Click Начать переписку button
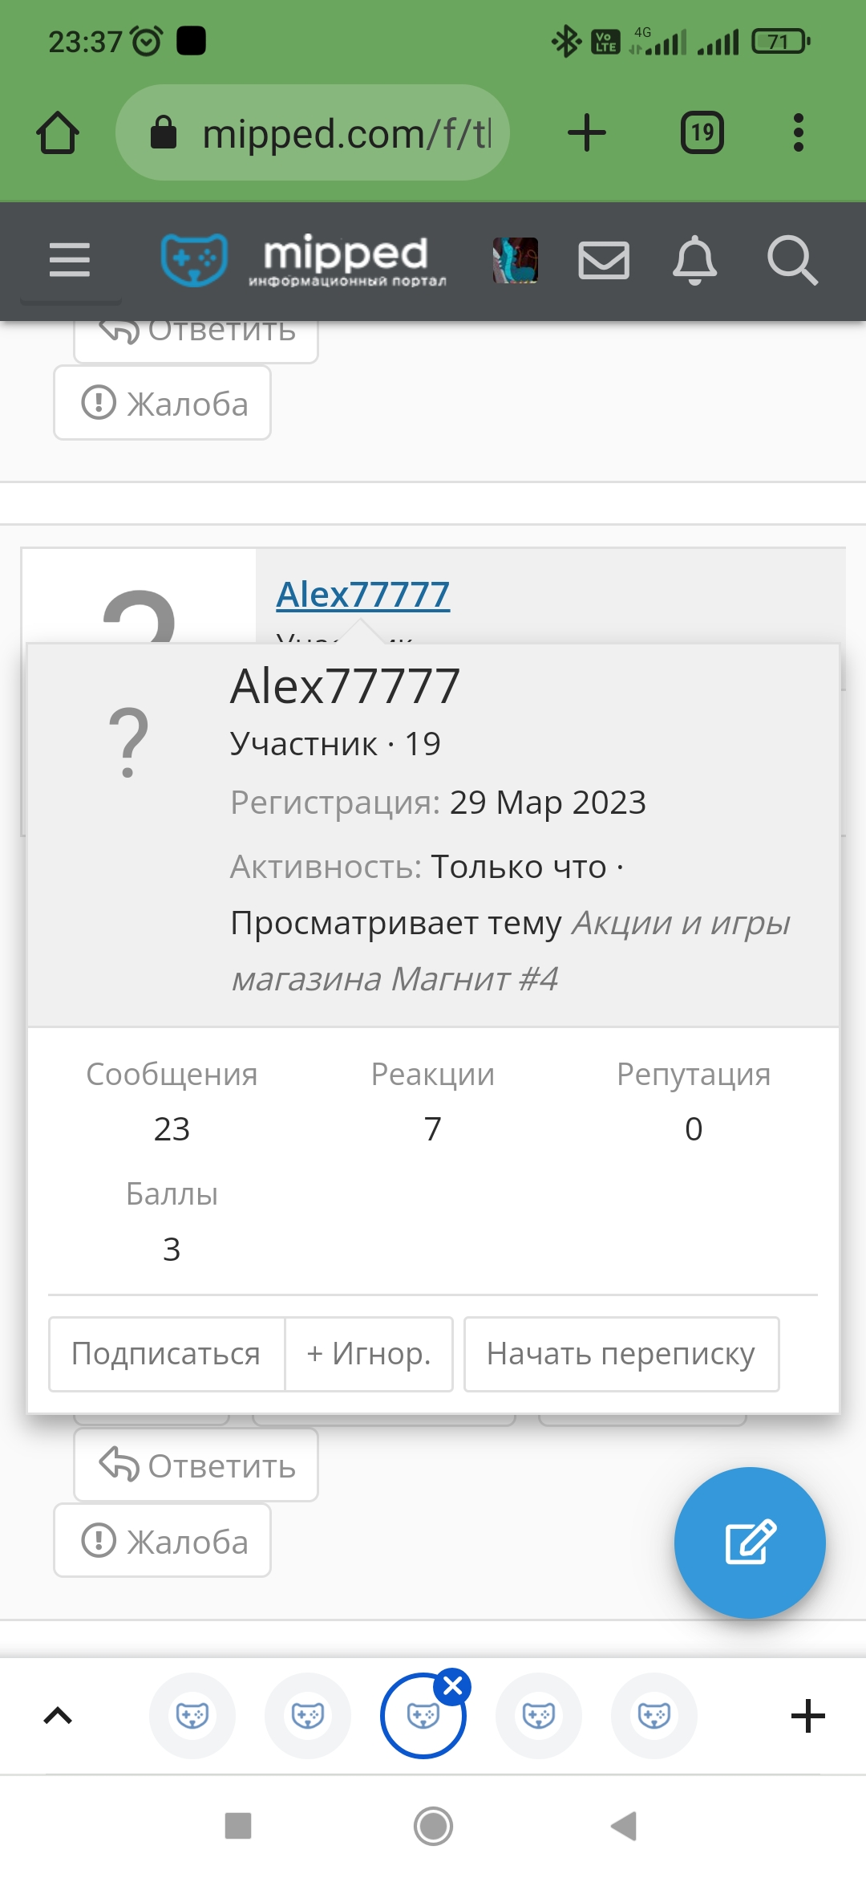 [621, 1354]
